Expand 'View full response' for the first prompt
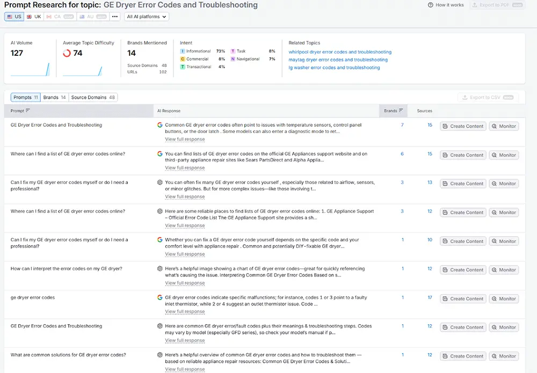 (x=185, y=140)
